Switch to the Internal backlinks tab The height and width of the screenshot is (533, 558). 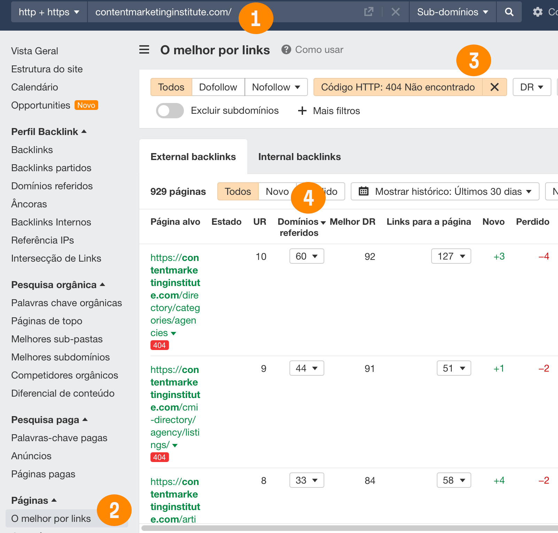pyautogui.click(x=299, y=157)
